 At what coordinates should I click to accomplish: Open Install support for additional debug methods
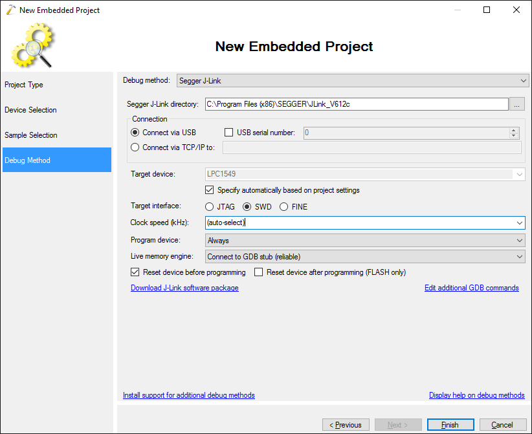click(188, 395)
